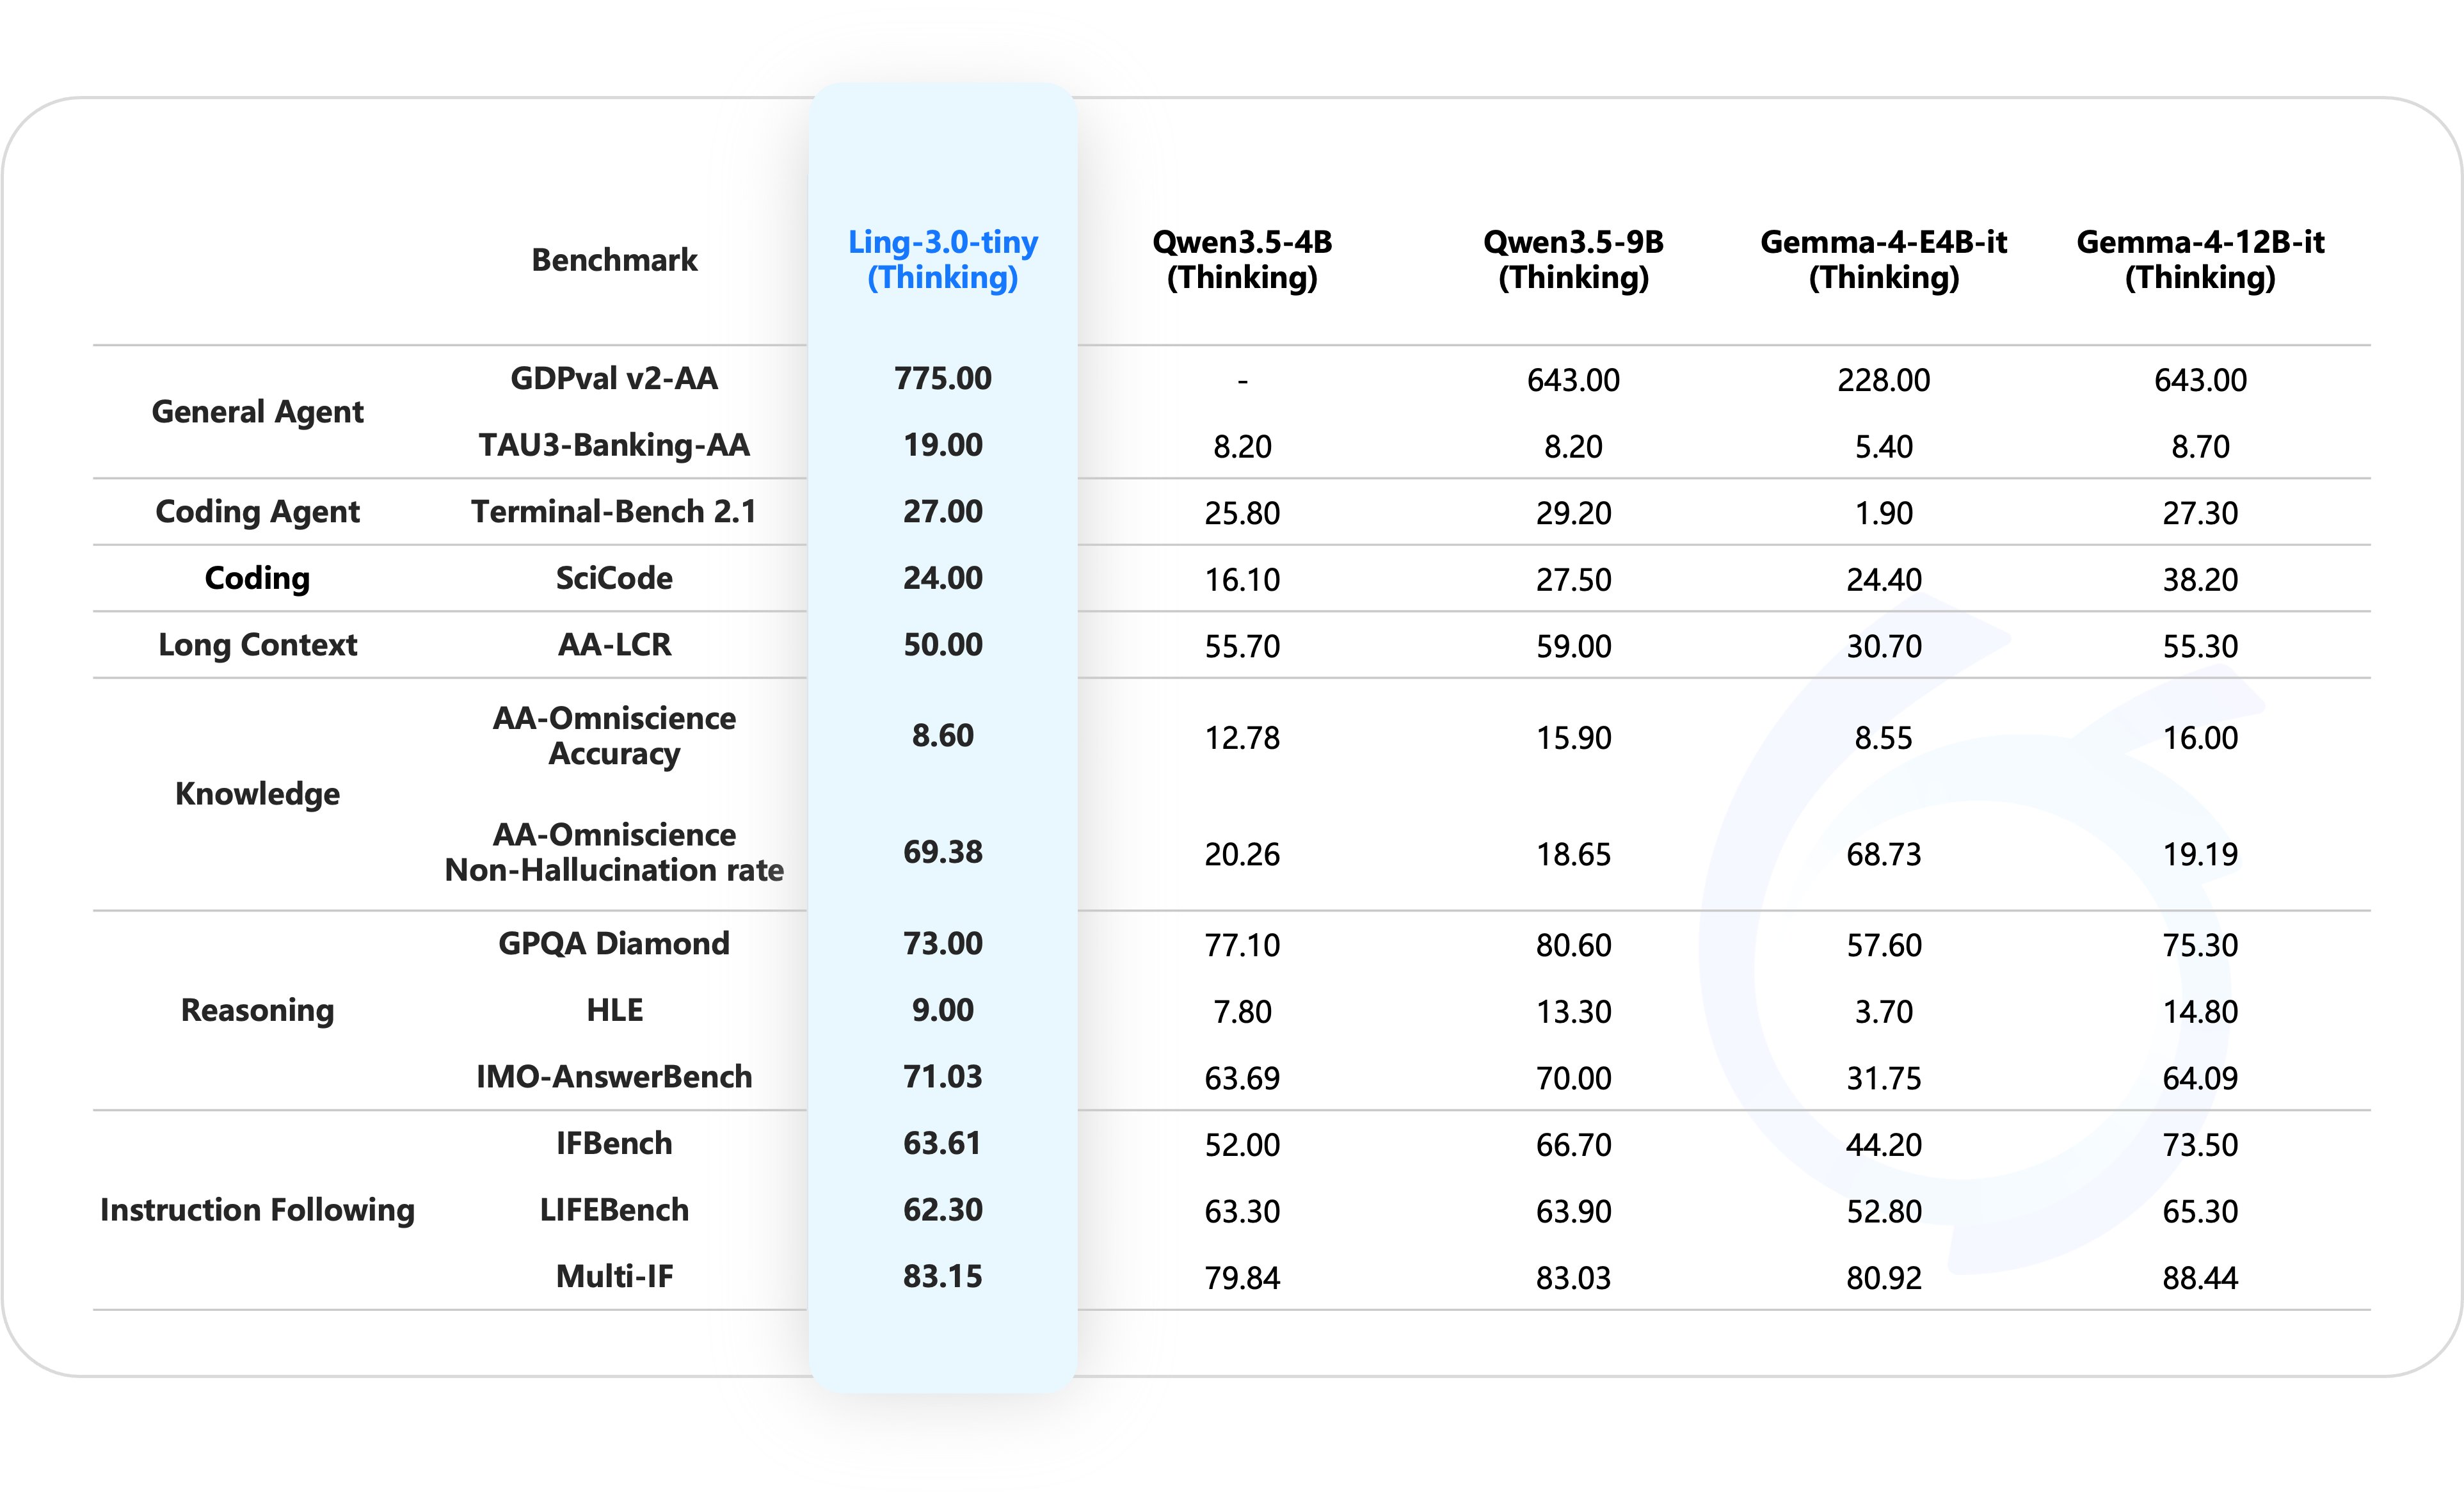The image size is (2464, 1499).
Task: Select the General Agent category label
Action: point(257,412)
